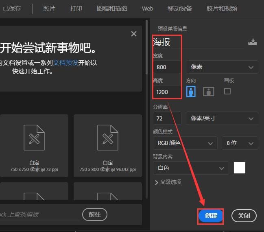Edit the preset name 海报
264x232 pixels.
click(x=198, y=42)
